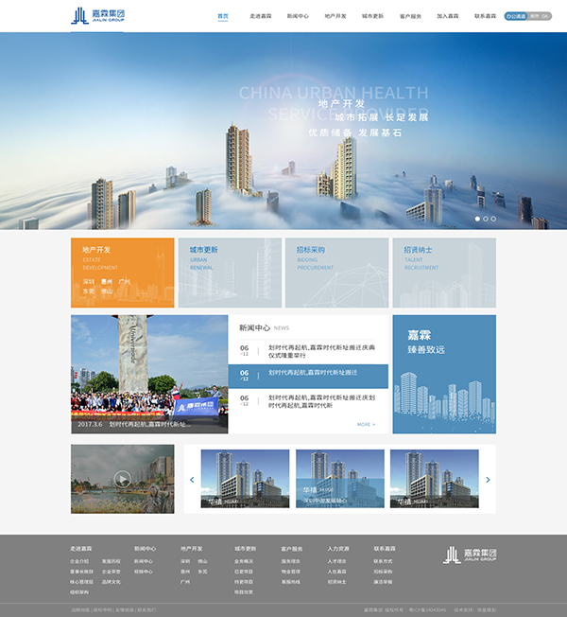
Task: Click 战略地图 in bottom bar
Action: pyautogui.click(x=80, y=610)
